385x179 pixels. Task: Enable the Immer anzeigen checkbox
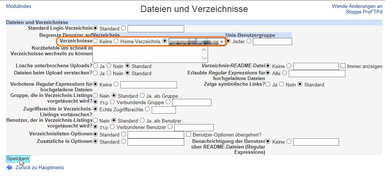343,66
